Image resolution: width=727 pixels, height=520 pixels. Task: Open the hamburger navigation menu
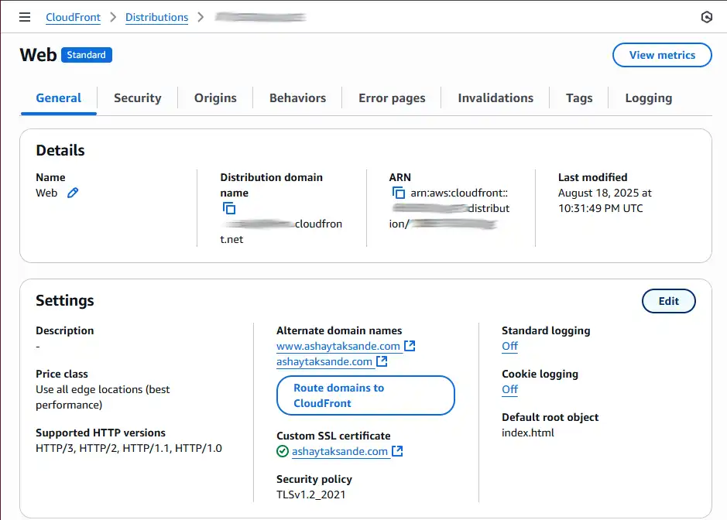(25, 17)
